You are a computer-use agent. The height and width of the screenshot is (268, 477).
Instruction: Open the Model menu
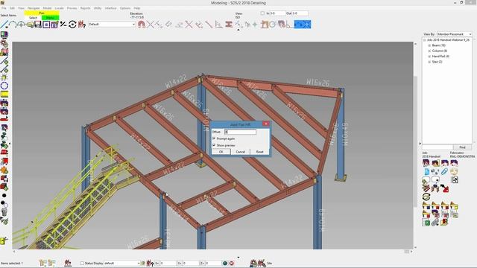pyautogui.click(x=47, y=8)
